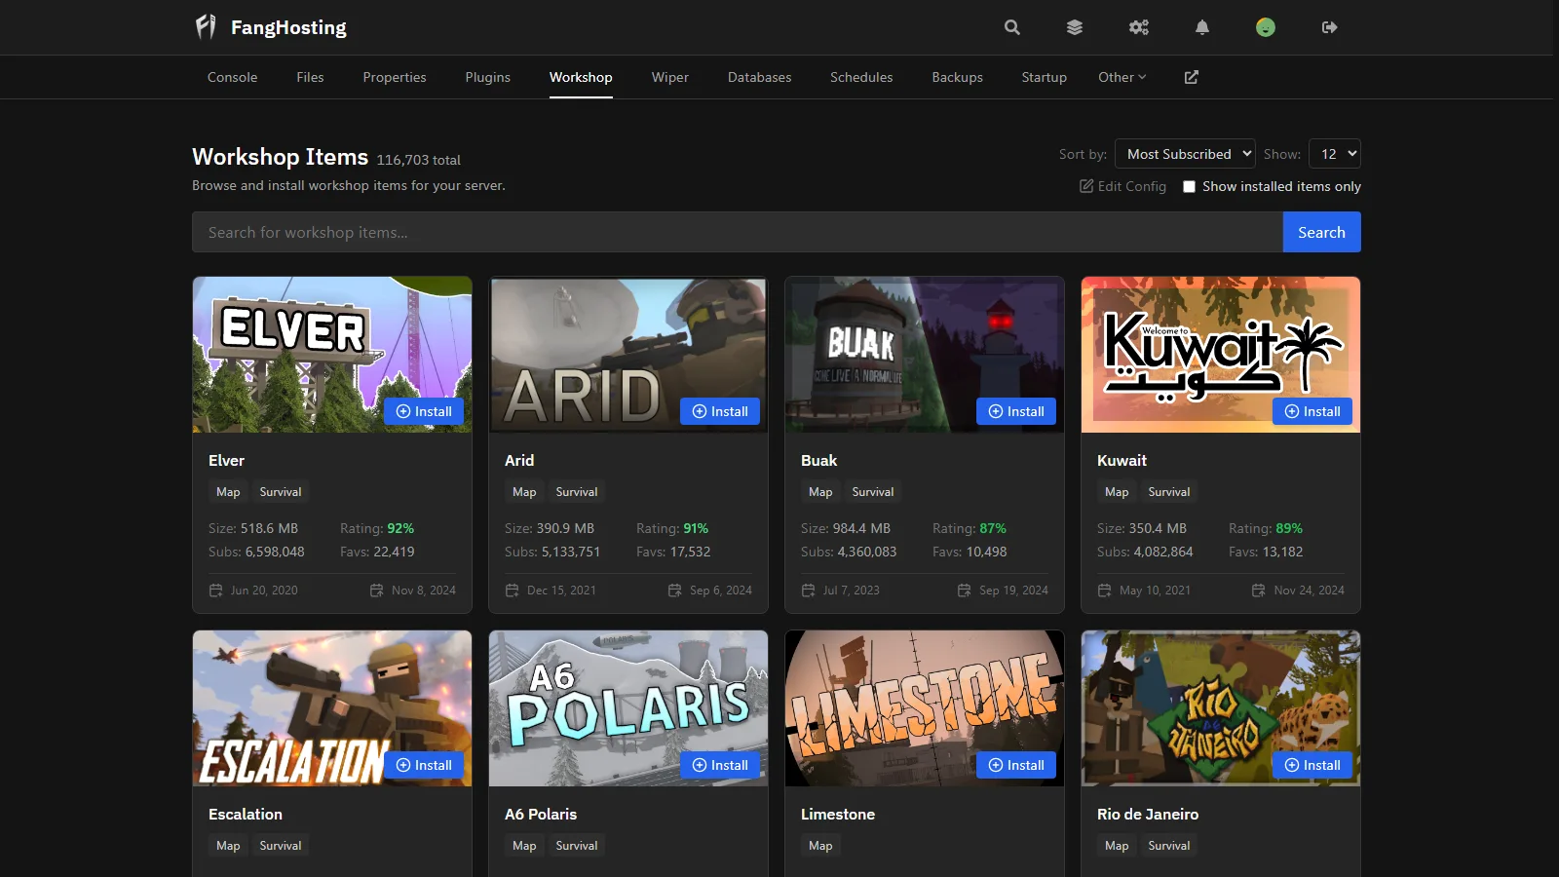Install the Elver workshop map
1559x877 pixels.
(424, 411)
